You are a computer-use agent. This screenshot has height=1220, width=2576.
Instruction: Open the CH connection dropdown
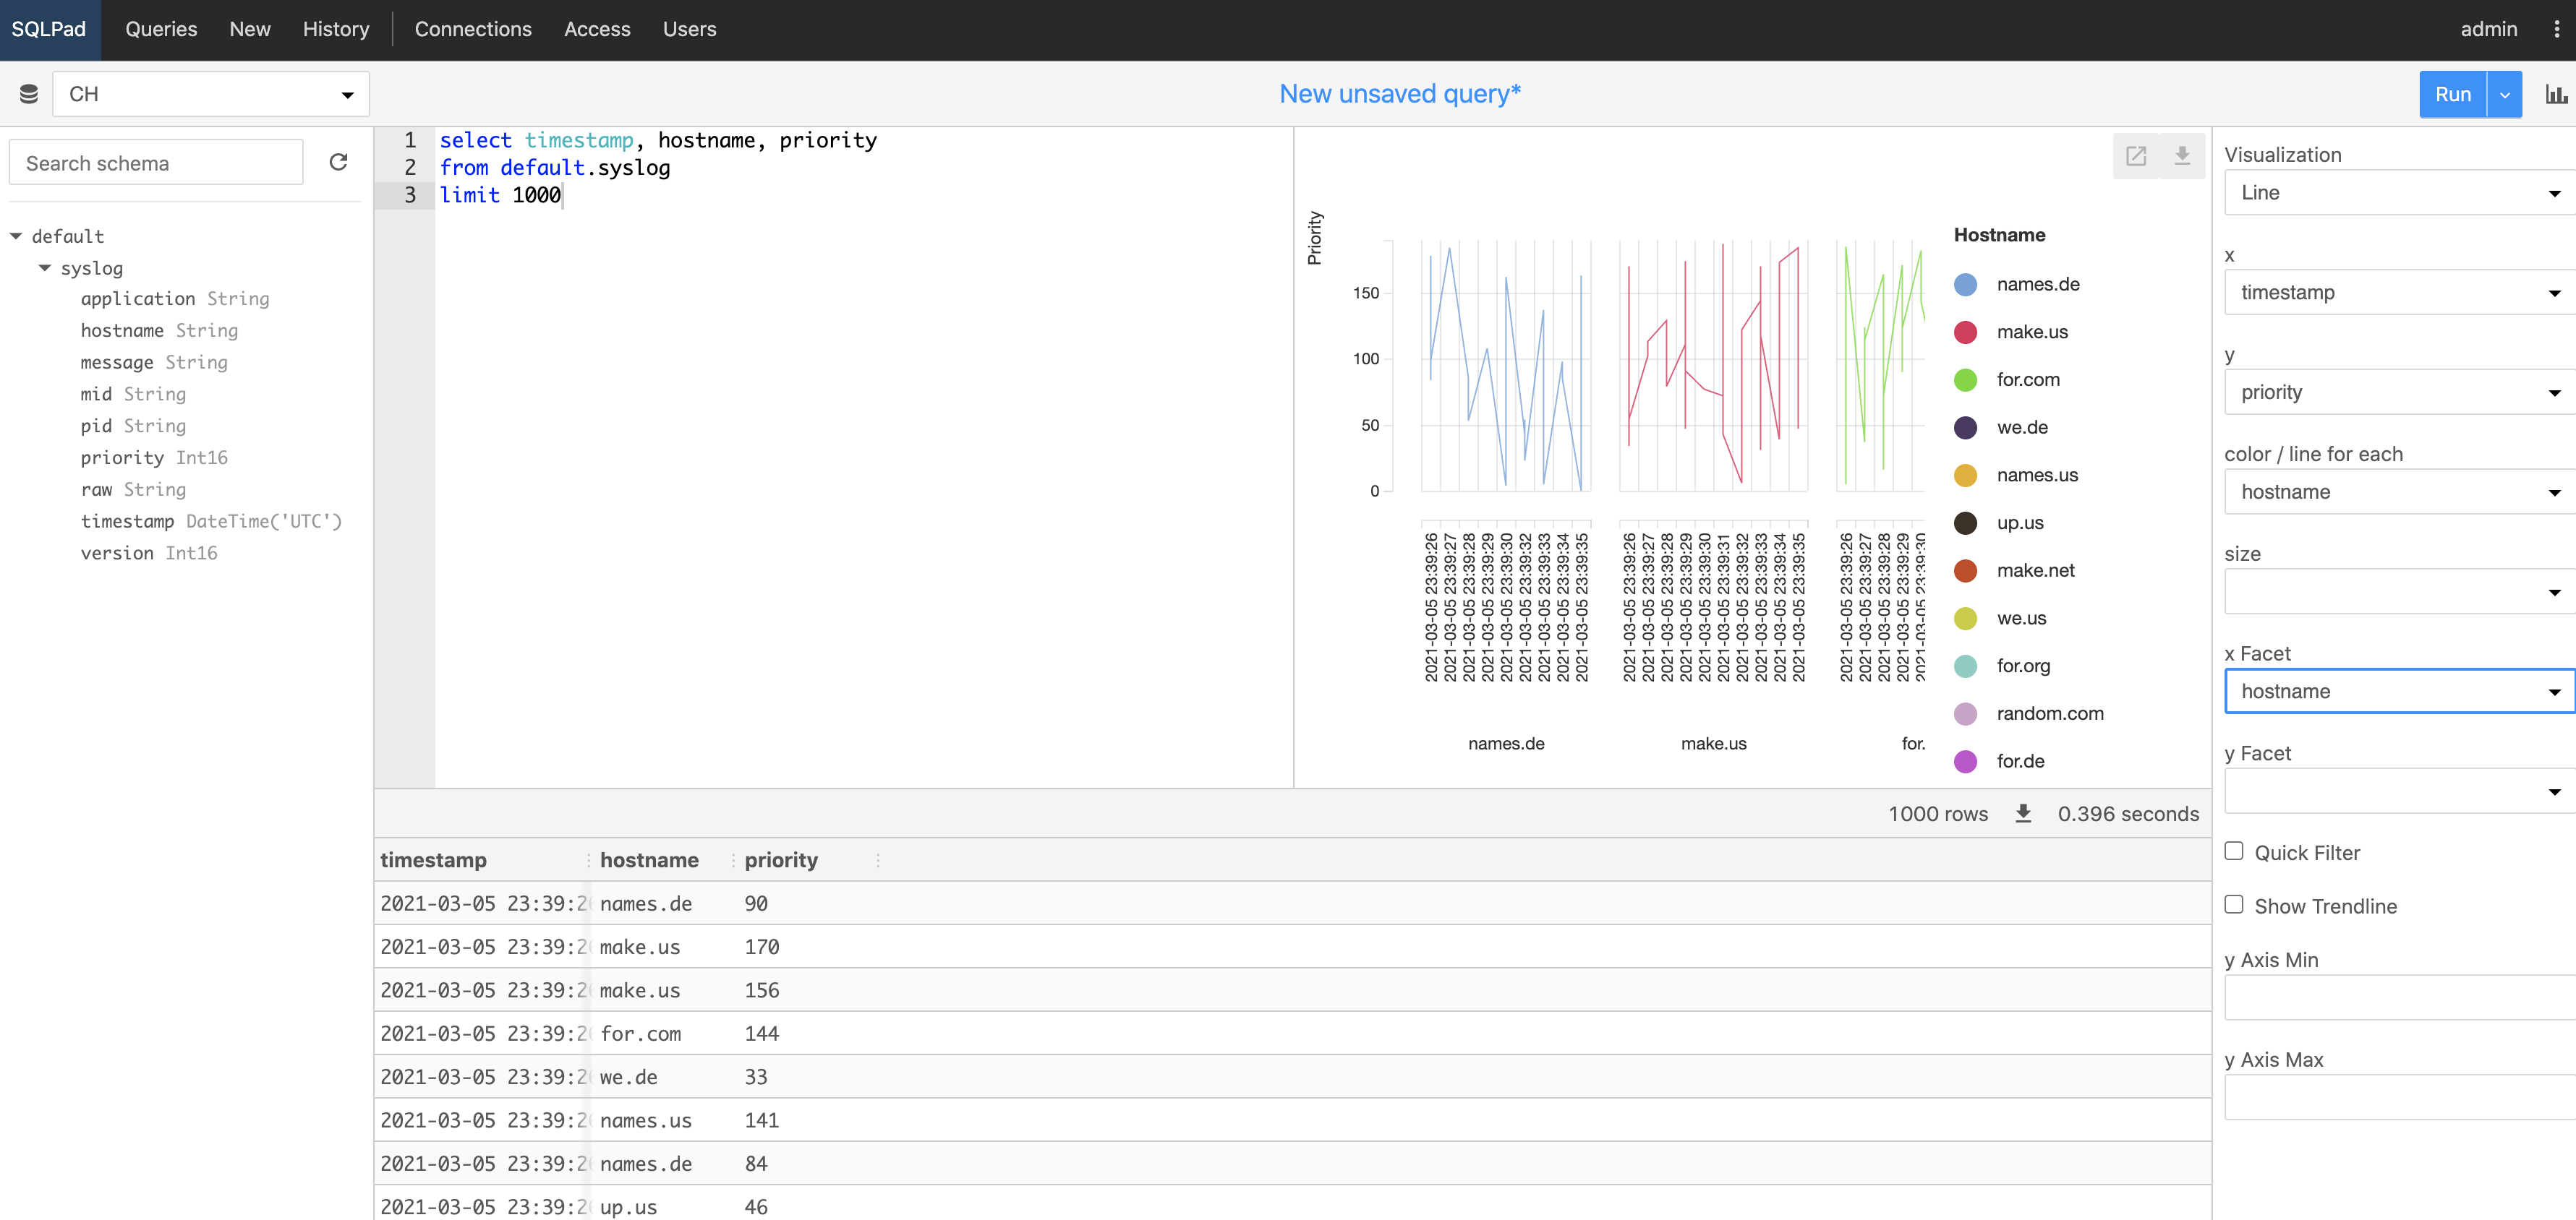[210, 94]
